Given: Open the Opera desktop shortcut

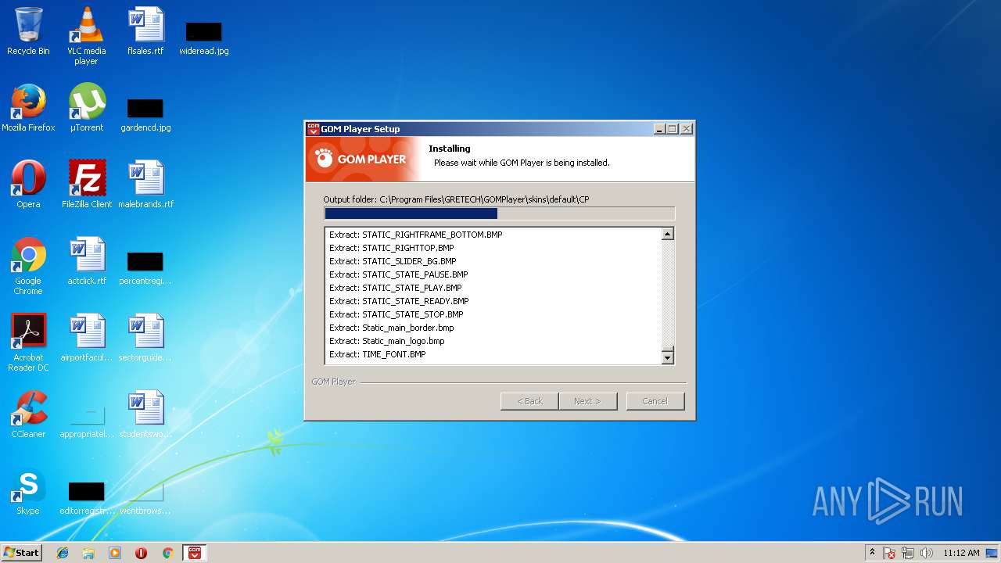Looking at the screenshot, I should 28,185.
